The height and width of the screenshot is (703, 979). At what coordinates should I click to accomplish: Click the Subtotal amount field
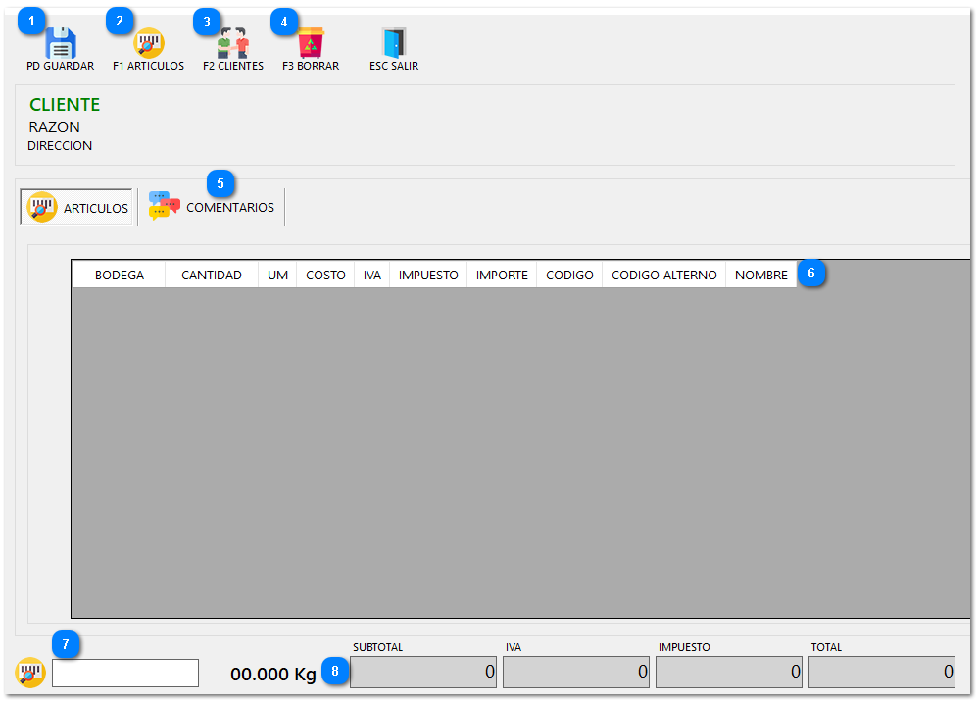[423, 672]
